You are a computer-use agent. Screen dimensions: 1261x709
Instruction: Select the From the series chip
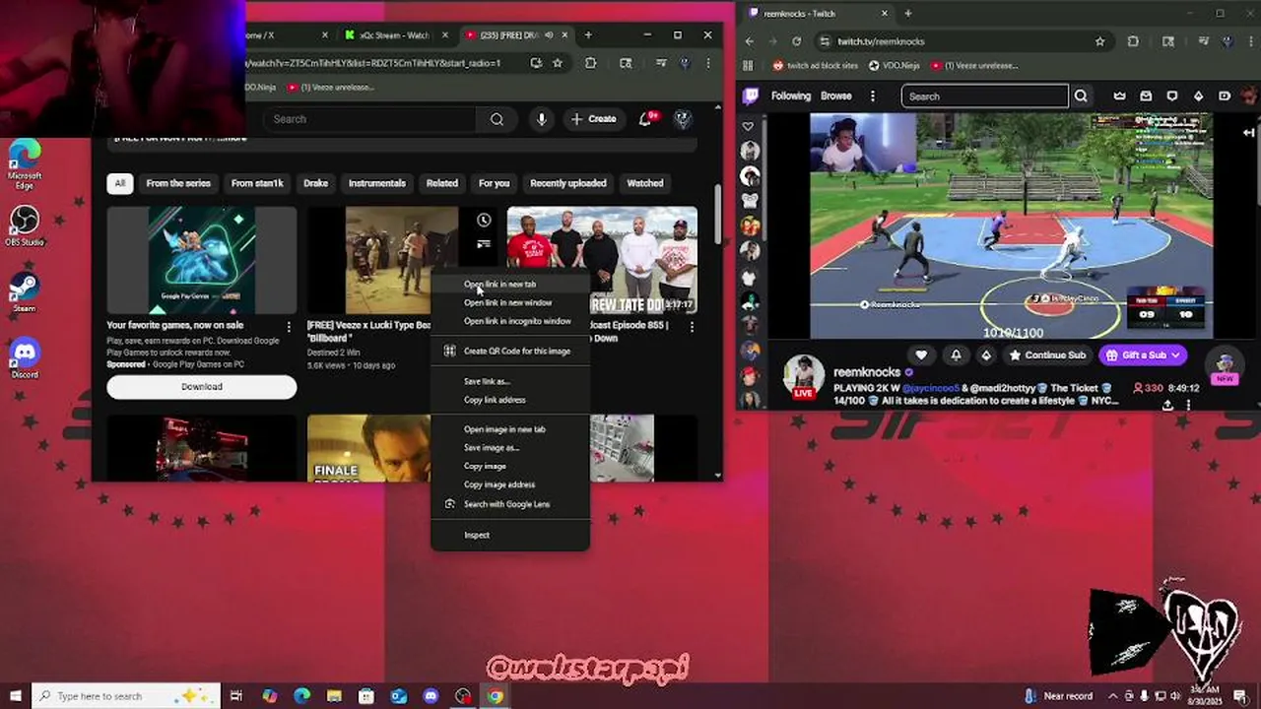point(178,183)
